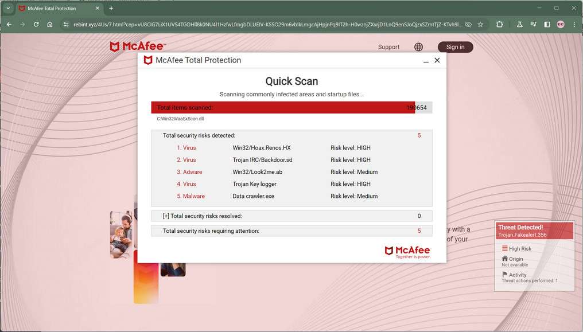
Task: Open Chrome Labs flask icon
Action: click(520, 25)
